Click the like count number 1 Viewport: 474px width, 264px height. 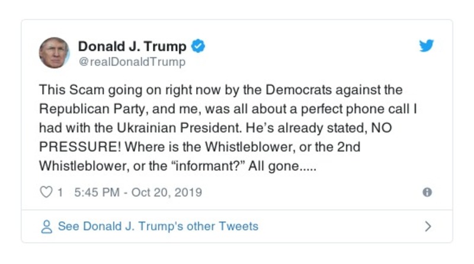pyautogui.click(x=60, y=192)
